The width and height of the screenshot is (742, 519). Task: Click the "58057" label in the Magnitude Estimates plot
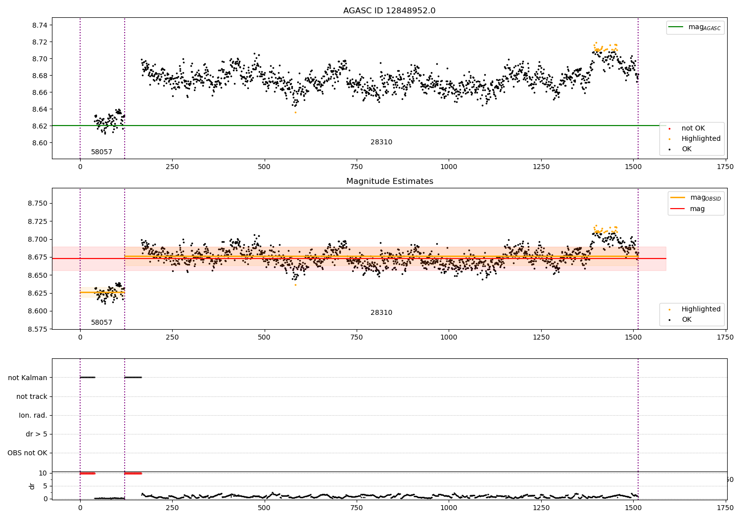[x=101, y=323]
